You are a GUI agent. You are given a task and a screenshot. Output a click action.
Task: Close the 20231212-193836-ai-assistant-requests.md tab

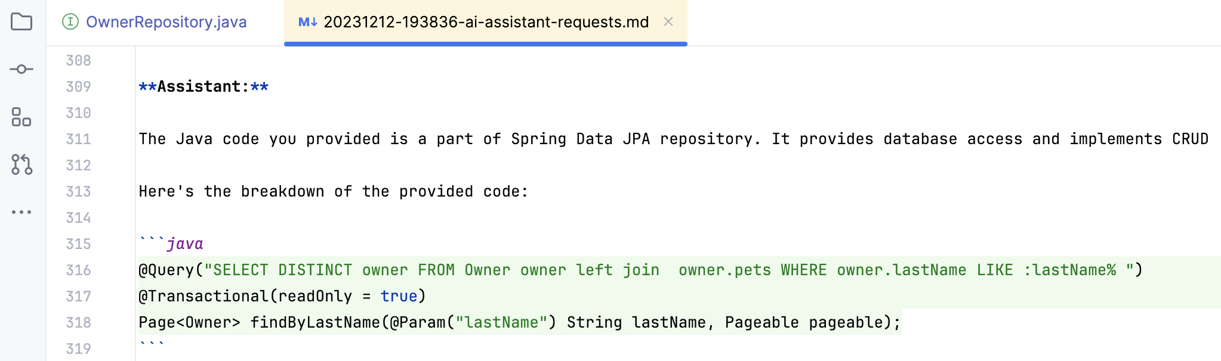point(668,21)
